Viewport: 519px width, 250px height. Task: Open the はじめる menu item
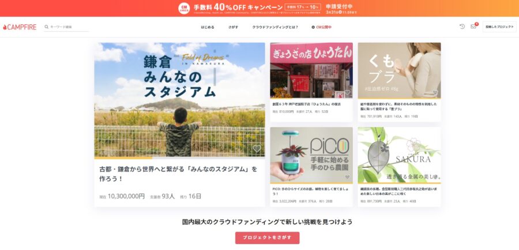click(x=208, y=27)
